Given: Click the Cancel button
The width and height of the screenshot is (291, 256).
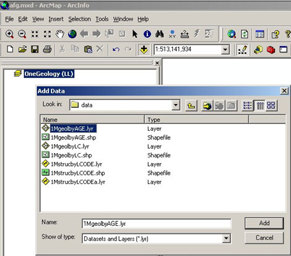Looking at the screenshot, I should [264, 238].
